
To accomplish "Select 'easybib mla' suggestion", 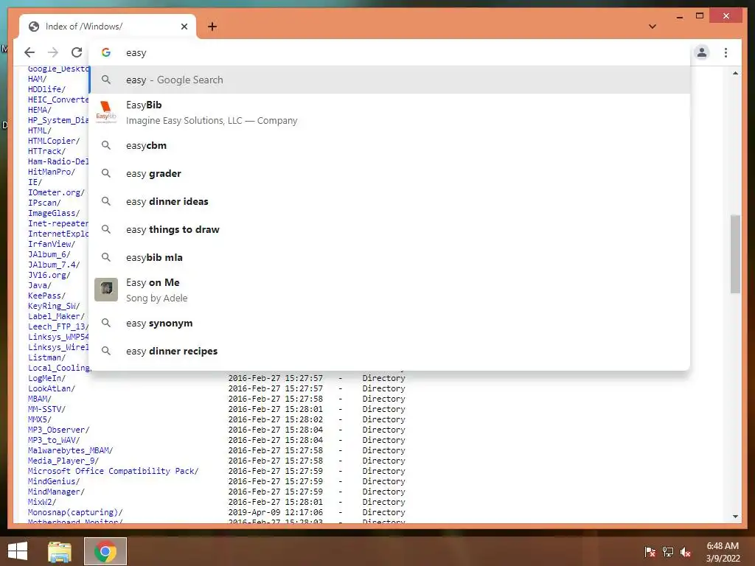I will [x=390, y=257].
